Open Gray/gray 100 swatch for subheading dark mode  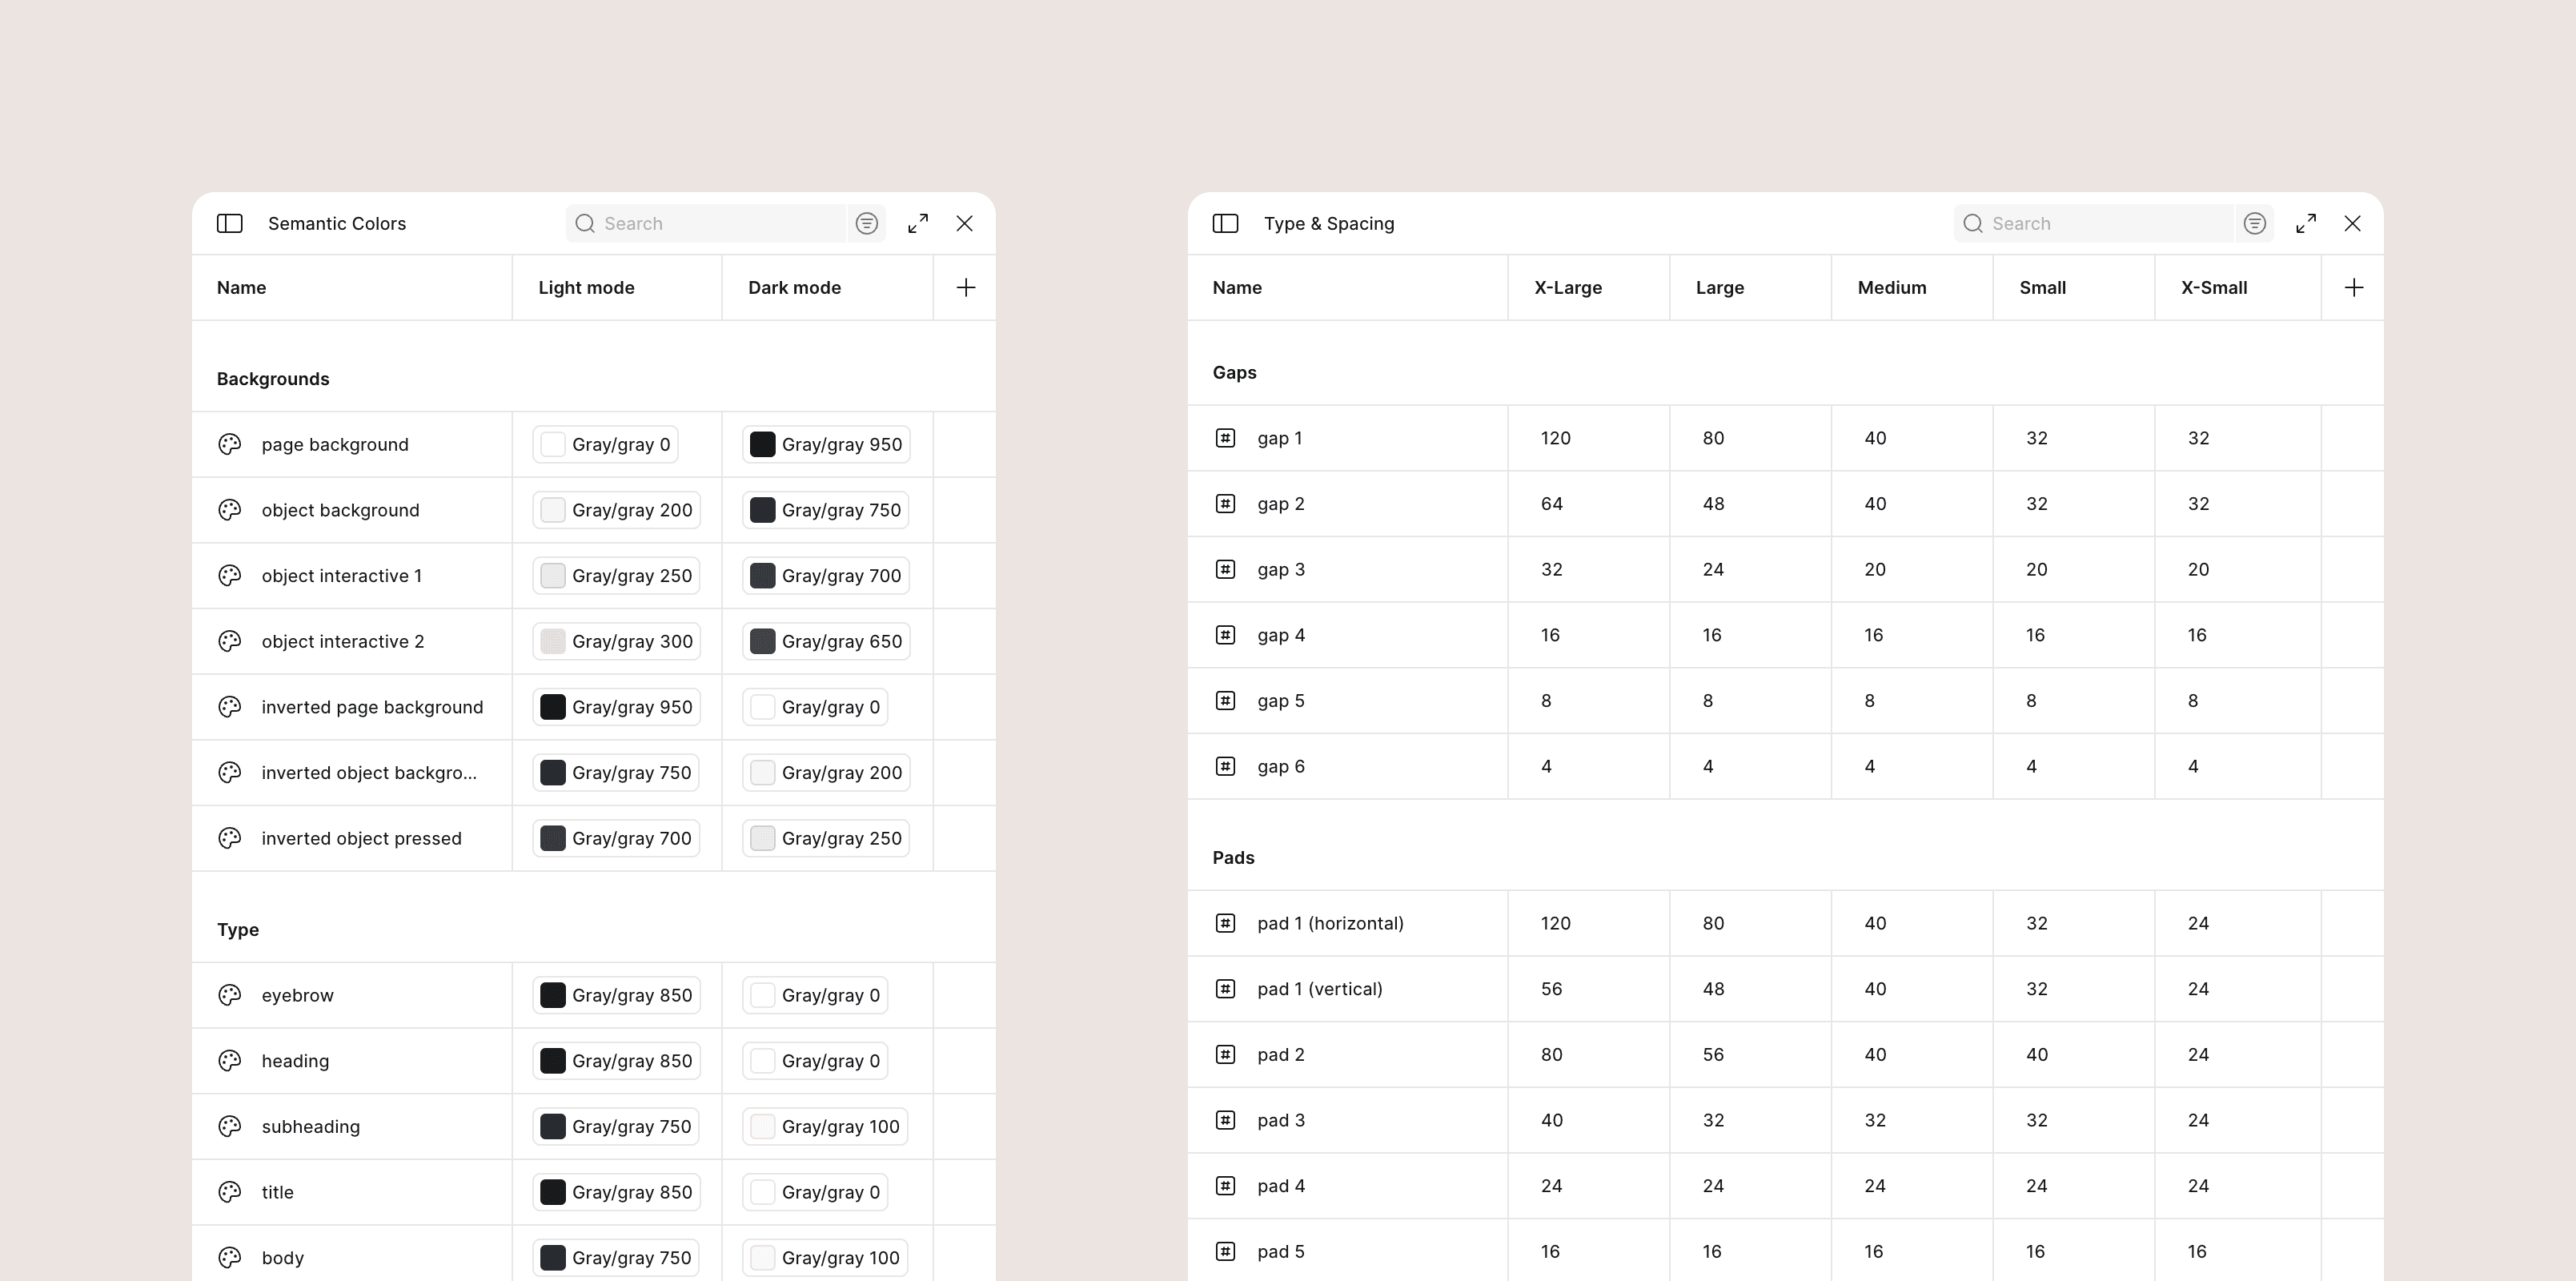coord(824,1126)
